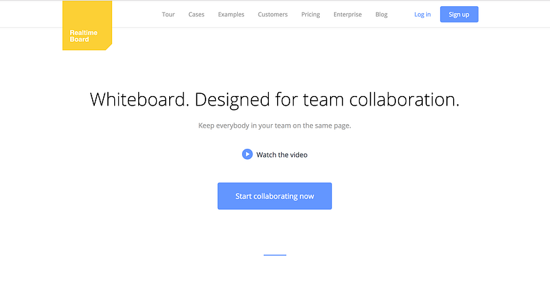Open the Blog link

click(x=382, y=14)
